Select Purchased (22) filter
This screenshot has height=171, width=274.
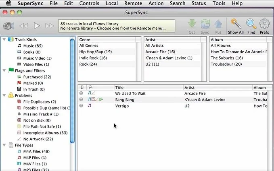tap(37, 77)
